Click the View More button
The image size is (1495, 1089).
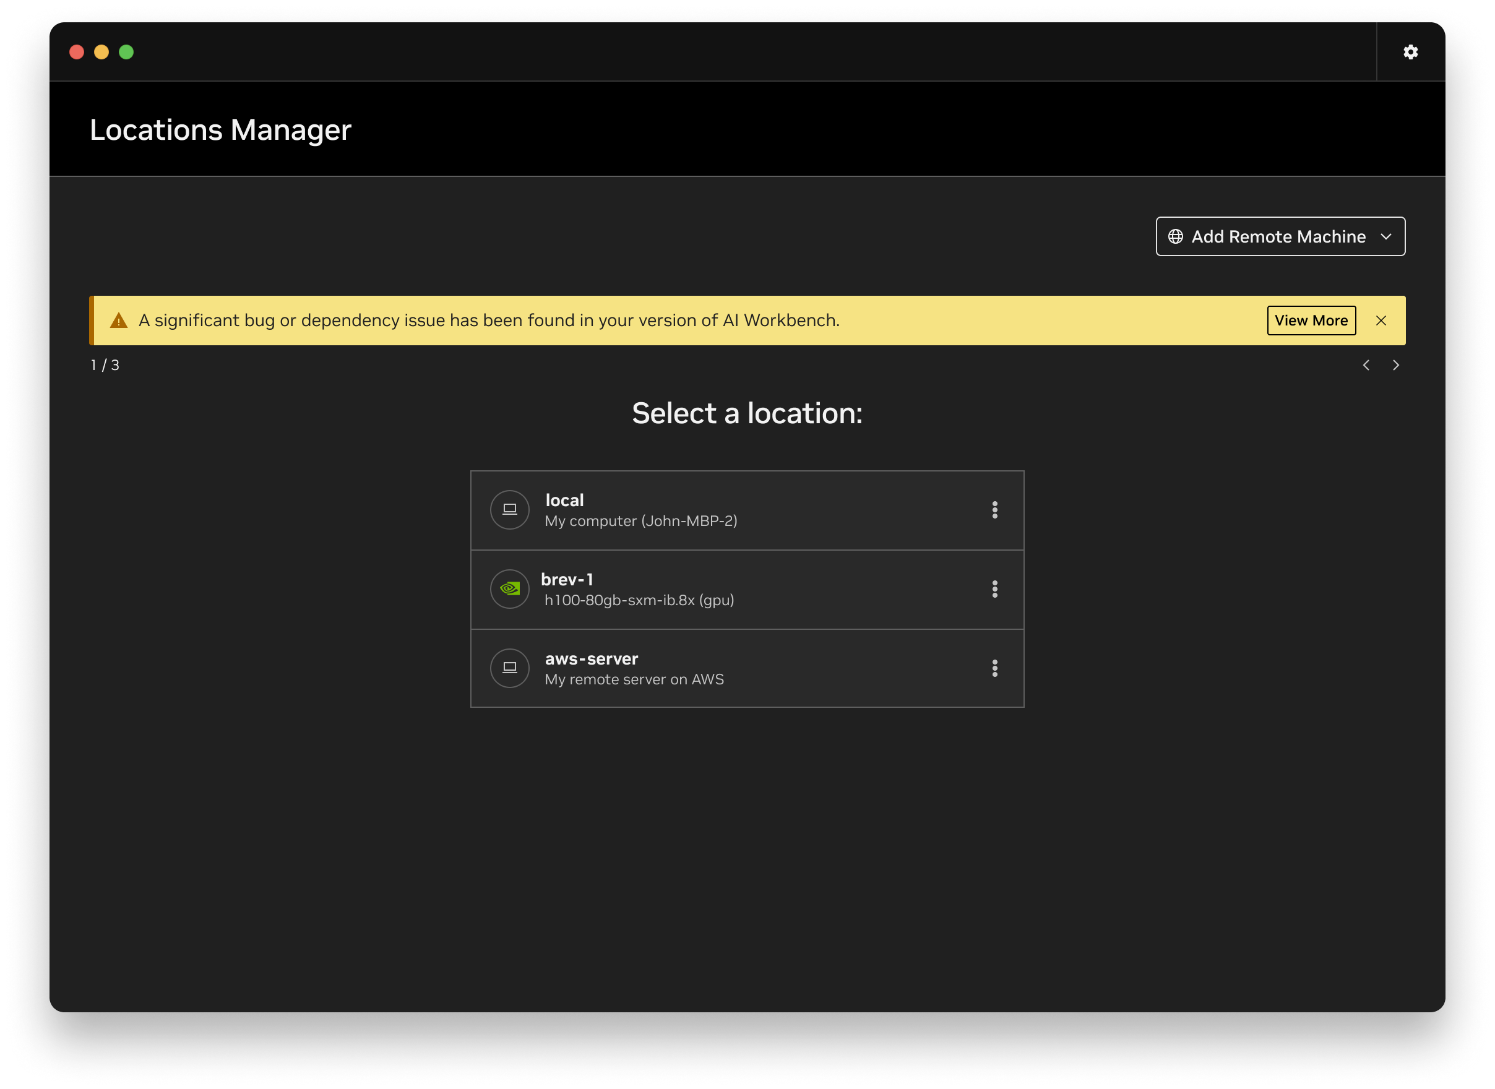1311,321
